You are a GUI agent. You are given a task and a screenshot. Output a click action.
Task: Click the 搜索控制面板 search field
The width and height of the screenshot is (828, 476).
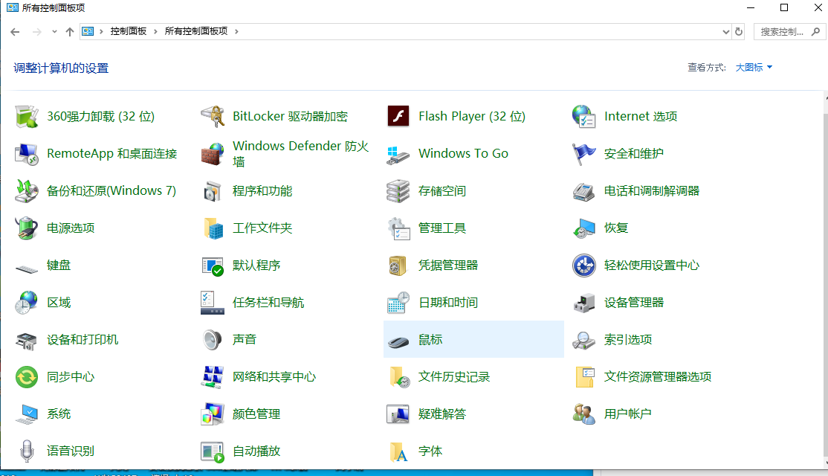[x=782, y=32]
